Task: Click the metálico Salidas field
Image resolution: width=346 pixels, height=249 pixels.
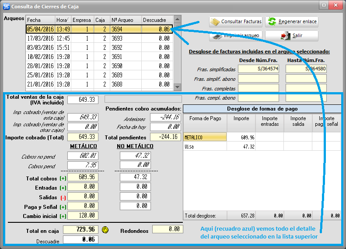Action: 83,196
